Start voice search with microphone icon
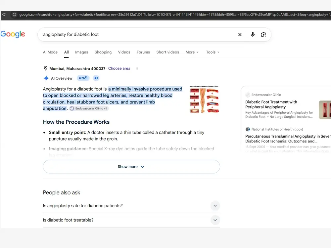Screen dimensions: 331x248 click(253, 34)
